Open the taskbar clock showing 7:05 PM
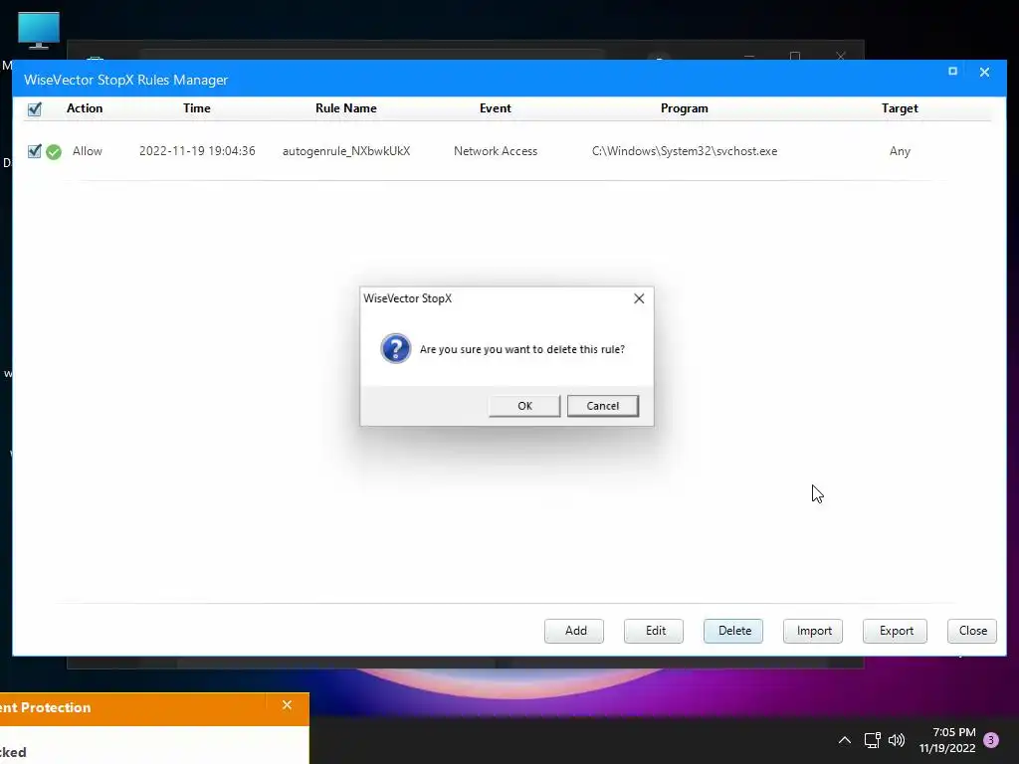The image size is (1019, 764). [x=947, y=740]
